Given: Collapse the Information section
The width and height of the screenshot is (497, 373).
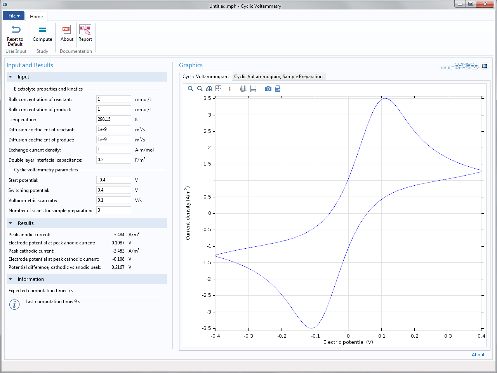Looking at the screenshot, I should (x=10, y=279).
